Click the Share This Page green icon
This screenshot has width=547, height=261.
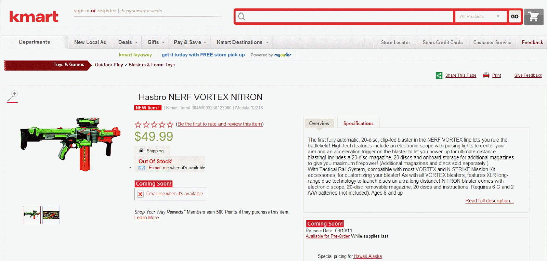click(439, 75)
